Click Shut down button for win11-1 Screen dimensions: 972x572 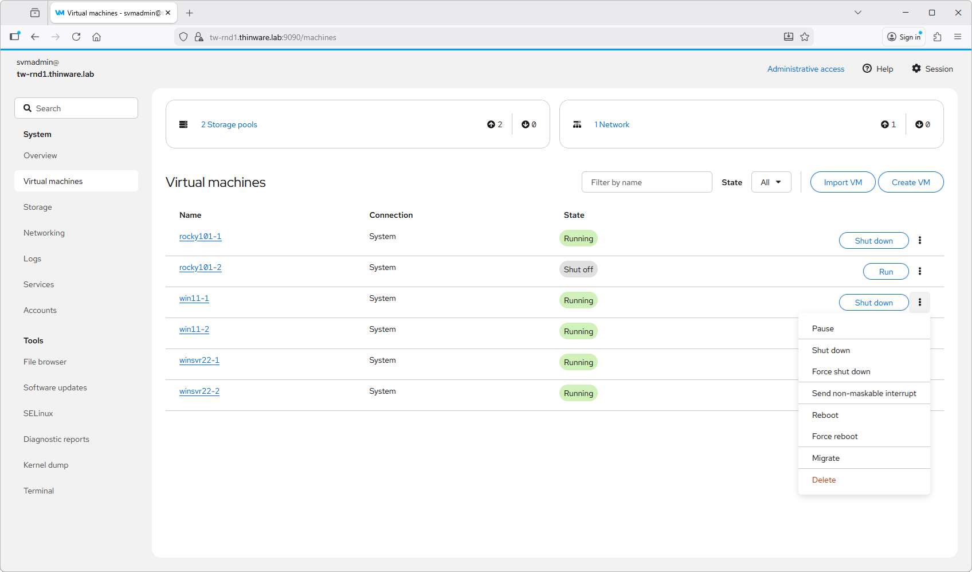point(873,303)
